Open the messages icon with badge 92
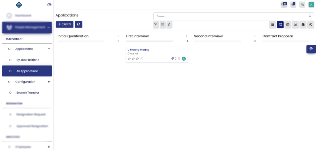This screenshot has height=150, width=316. pos(284,5)
